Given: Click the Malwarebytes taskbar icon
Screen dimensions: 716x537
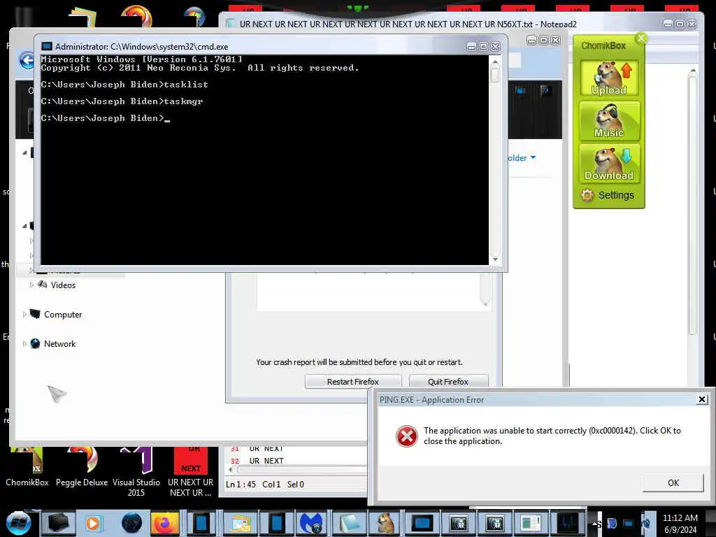Looking at the screenshot, I should 312,523.
